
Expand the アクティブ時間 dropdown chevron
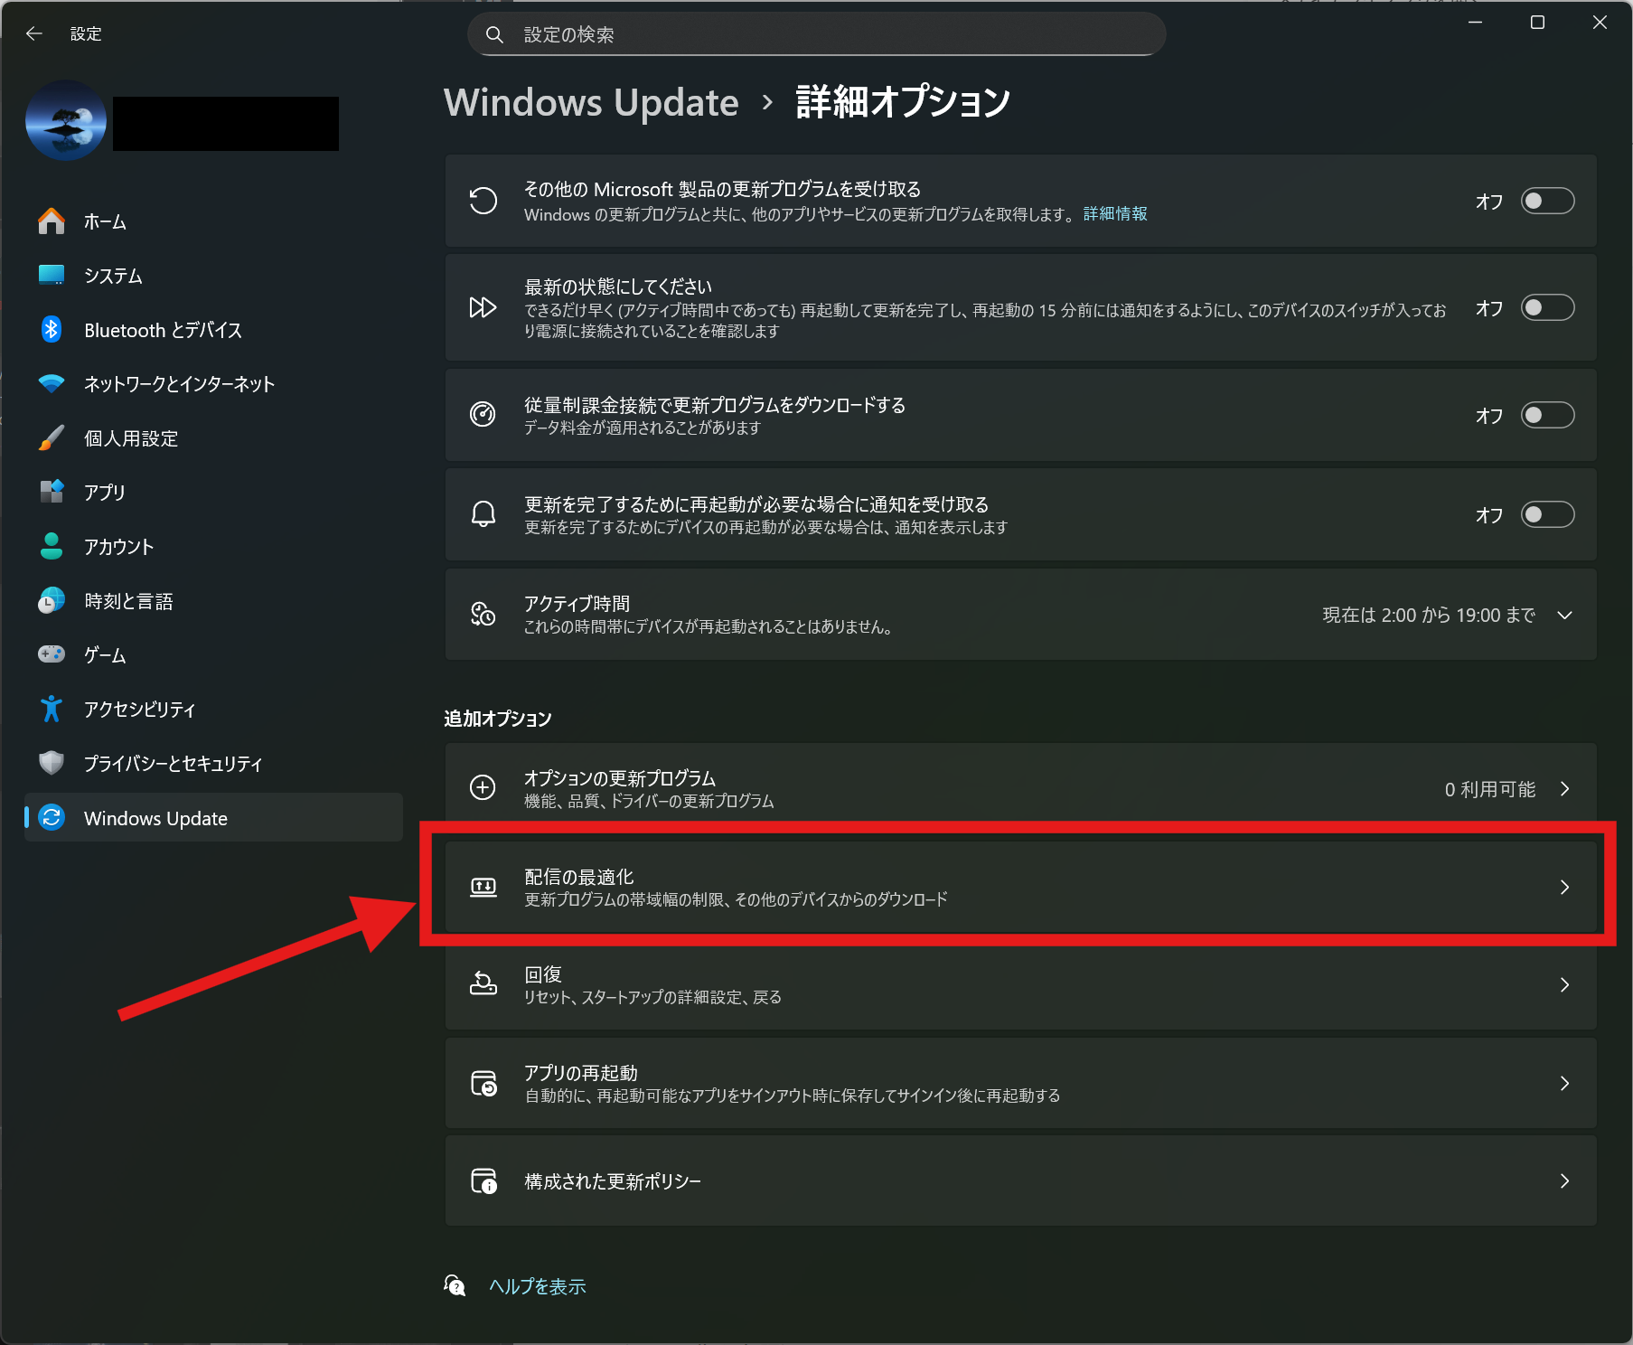coord(1564,616)
